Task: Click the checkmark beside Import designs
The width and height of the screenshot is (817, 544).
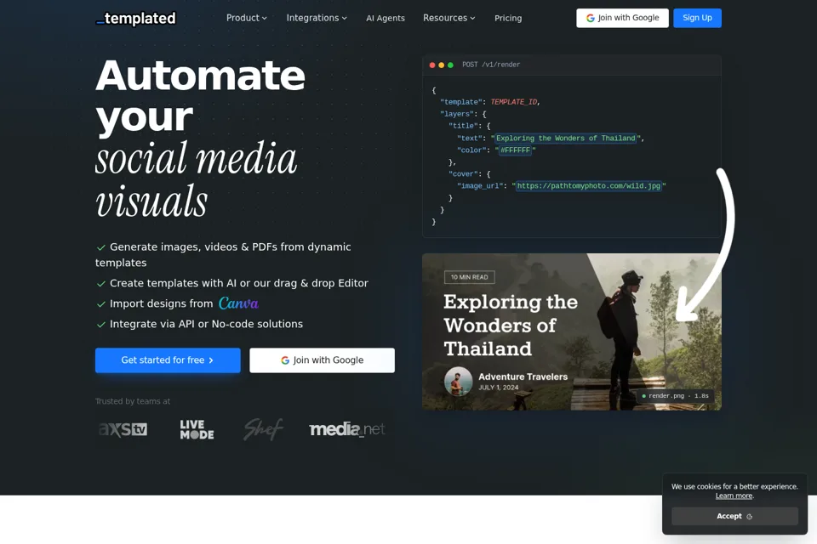Action: (101, 304)
